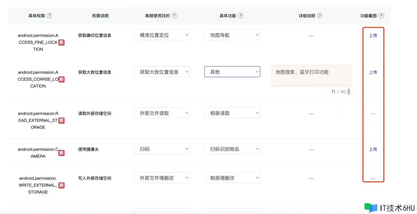
Task: Click 上传 link for ACCESS_FINE_LOCATION row
Action: point(373,35)
